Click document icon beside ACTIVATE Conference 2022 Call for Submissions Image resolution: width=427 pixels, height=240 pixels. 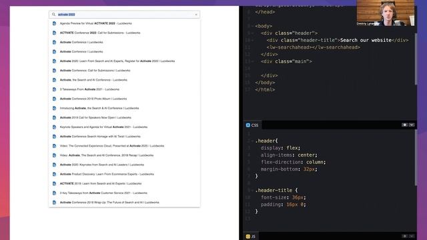point(54,33)
